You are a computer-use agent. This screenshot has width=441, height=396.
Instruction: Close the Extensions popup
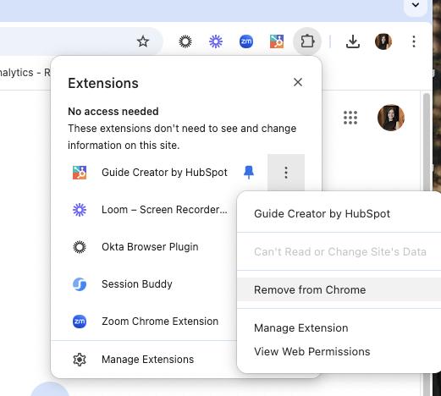tap(298, 82)
